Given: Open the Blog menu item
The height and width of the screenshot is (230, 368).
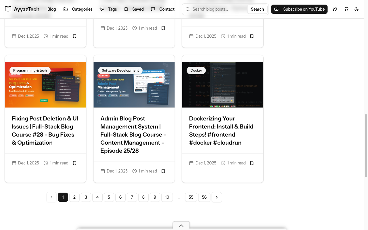Looking at the screenshot, I should pyautogui.click(x=52, y=9).
